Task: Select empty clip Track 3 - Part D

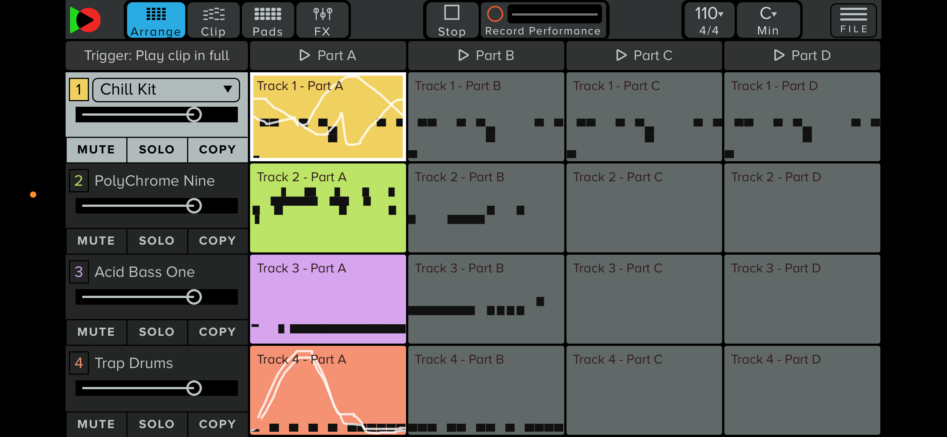Action: click(802, 299)
